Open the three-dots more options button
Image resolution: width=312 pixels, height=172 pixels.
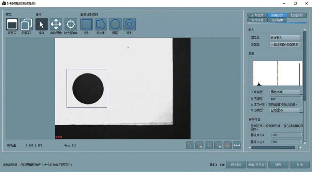(x=237, y=145)
